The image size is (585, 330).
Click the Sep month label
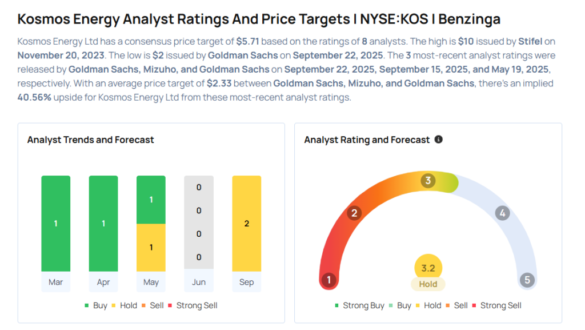click(246, 282)
